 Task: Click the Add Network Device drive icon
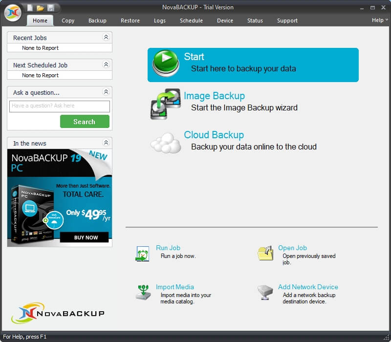(x=265, y=292)
